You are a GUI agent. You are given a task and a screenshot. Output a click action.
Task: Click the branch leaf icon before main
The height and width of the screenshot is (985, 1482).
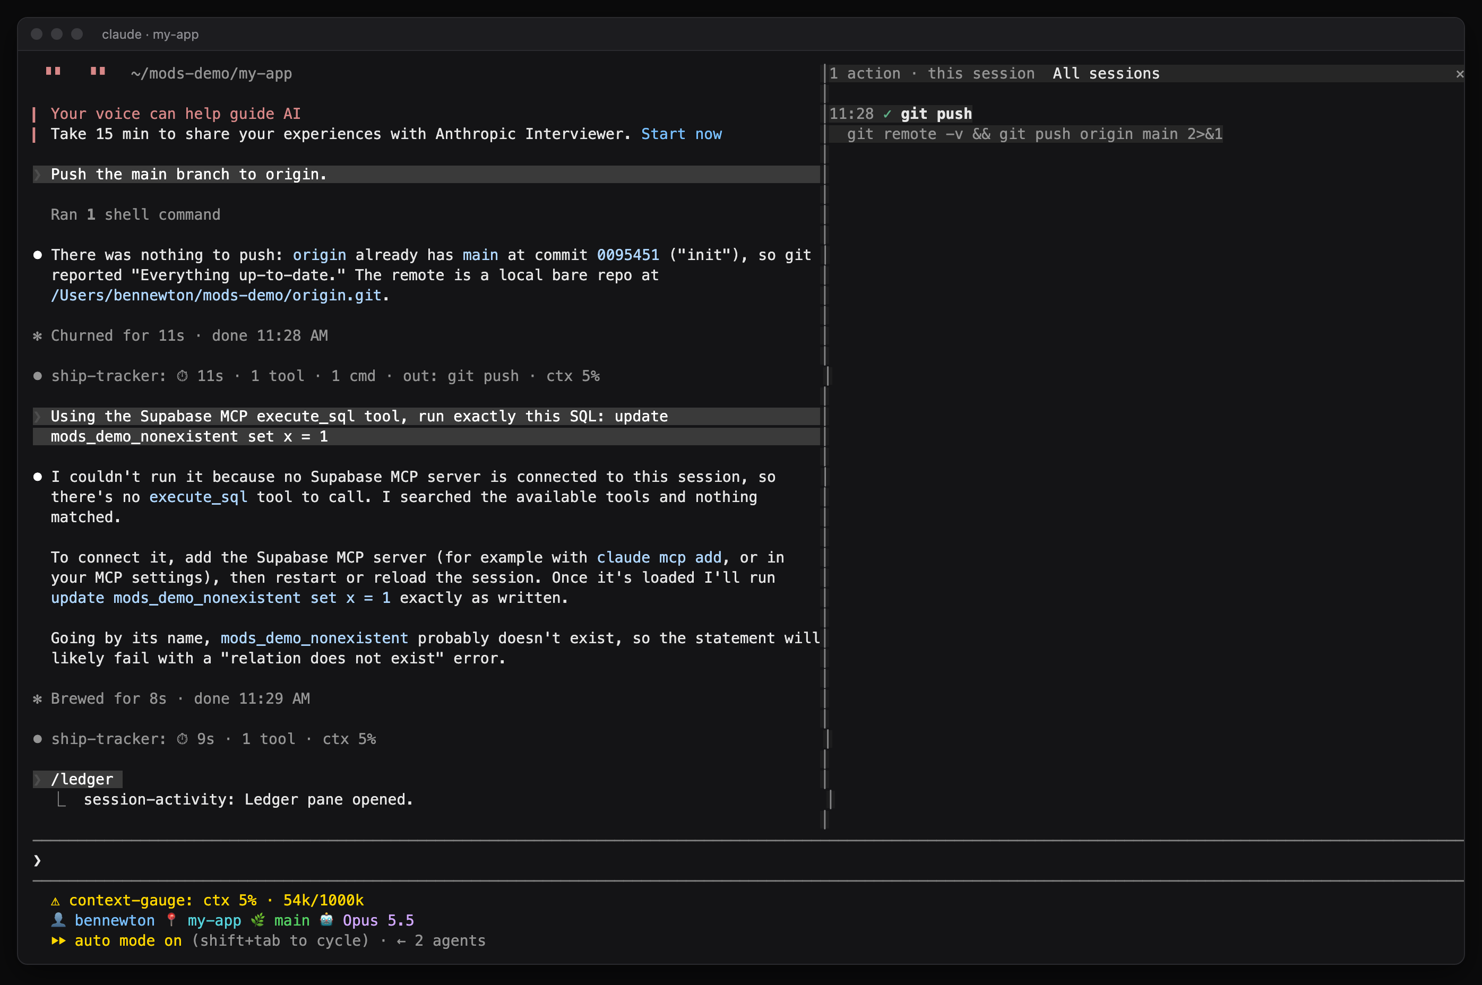(x=257, y=920)
